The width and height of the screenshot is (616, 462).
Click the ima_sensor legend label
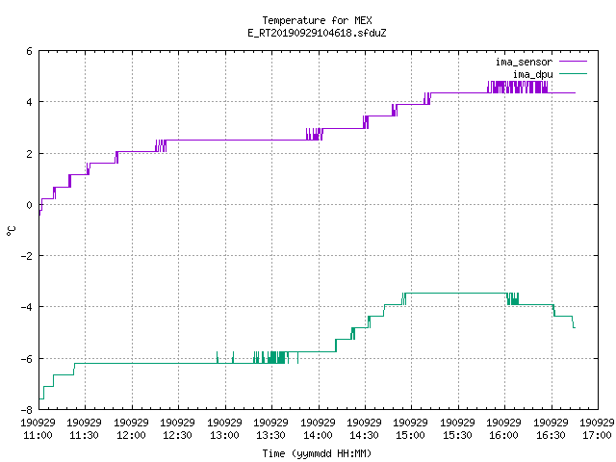pos(524,62)
